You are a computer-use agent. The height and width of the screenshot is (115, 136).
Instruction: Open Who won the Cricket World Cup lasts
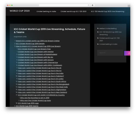(35, 101)
